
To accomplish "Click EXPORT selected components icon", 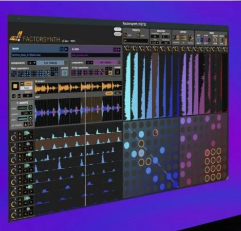I will click(x=176, y=38).
